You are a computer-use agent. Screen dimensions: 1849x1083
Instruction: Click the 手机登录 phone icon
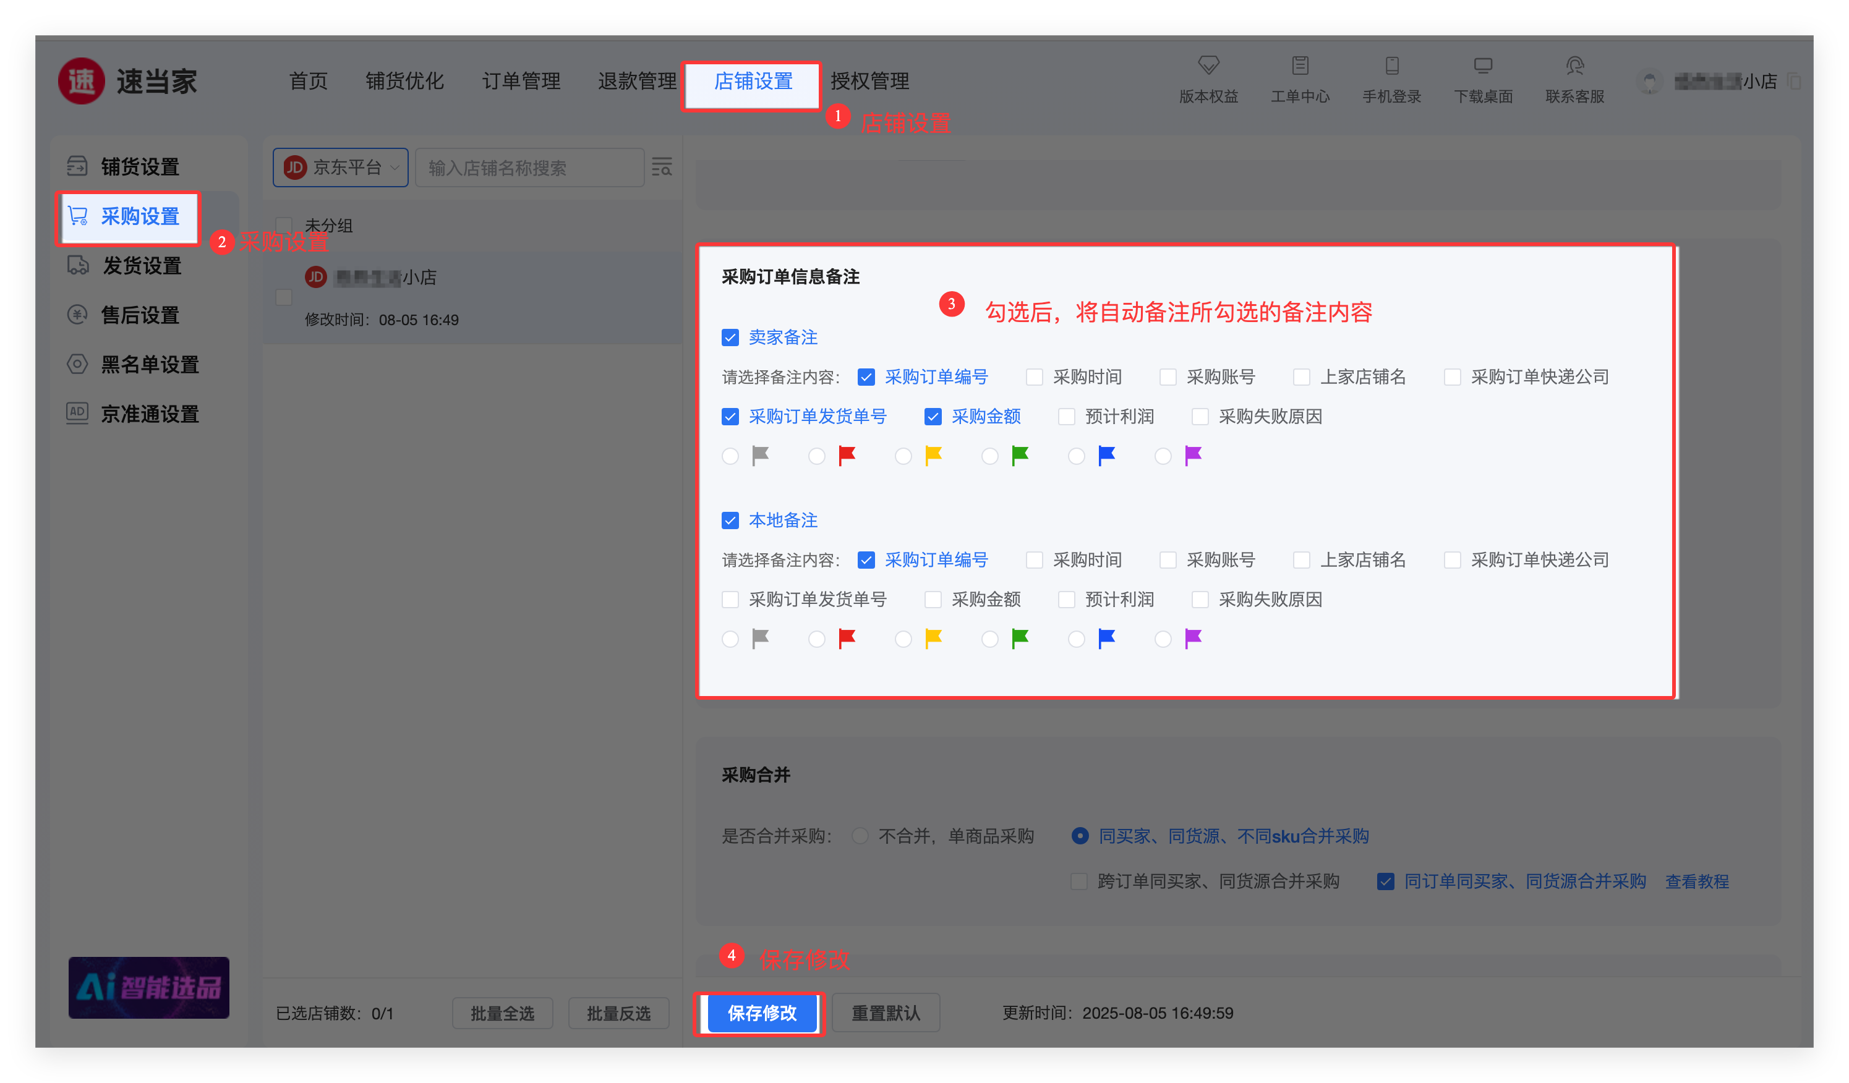[1391, 66]
